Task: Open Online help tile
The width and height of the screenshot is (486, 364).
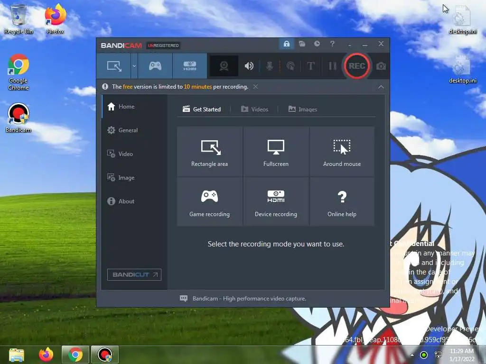Action: pos(342,202)
